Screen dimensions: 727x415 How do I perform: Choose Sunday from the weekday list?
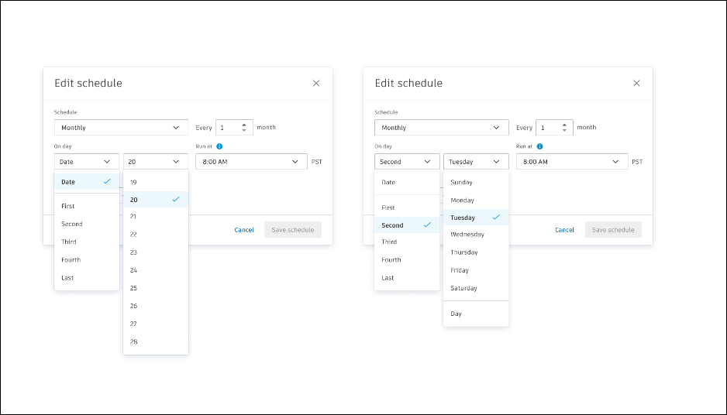476,183
